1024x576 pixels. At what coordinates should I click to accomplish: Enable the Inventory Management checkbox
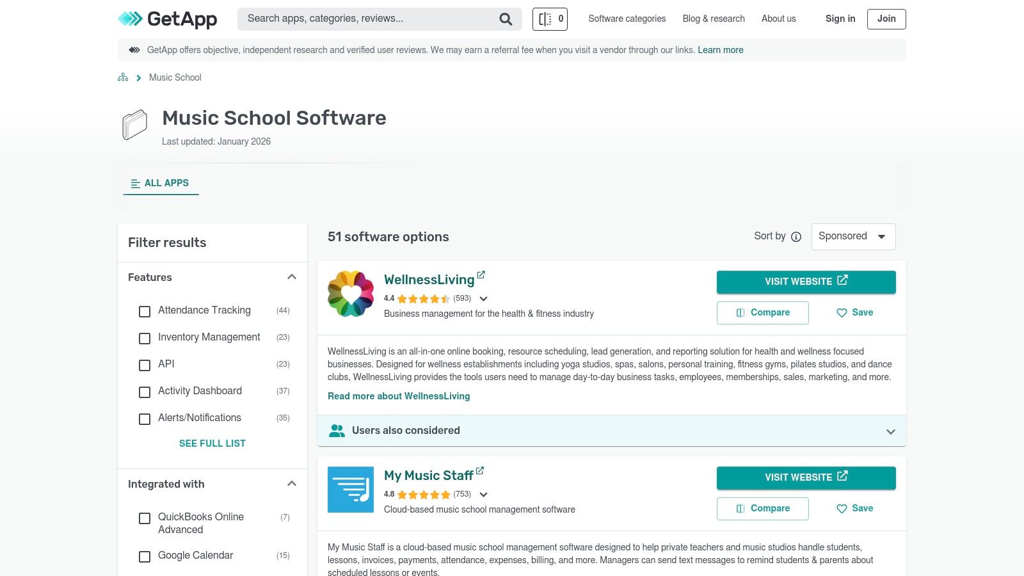point(145,338)
